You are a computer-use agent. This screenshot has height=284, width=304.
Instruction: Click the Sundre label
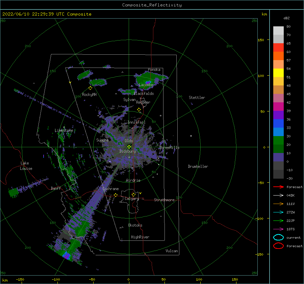102,140
